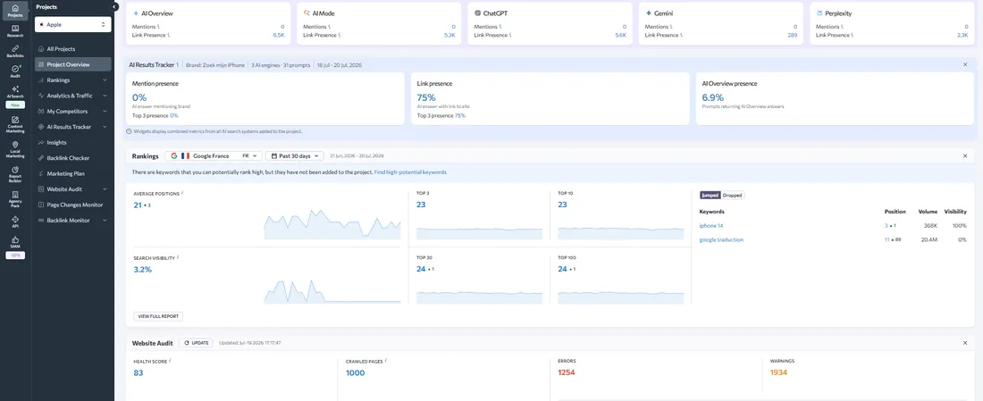Click the ChatGPT logo icon

pos(478,13)
